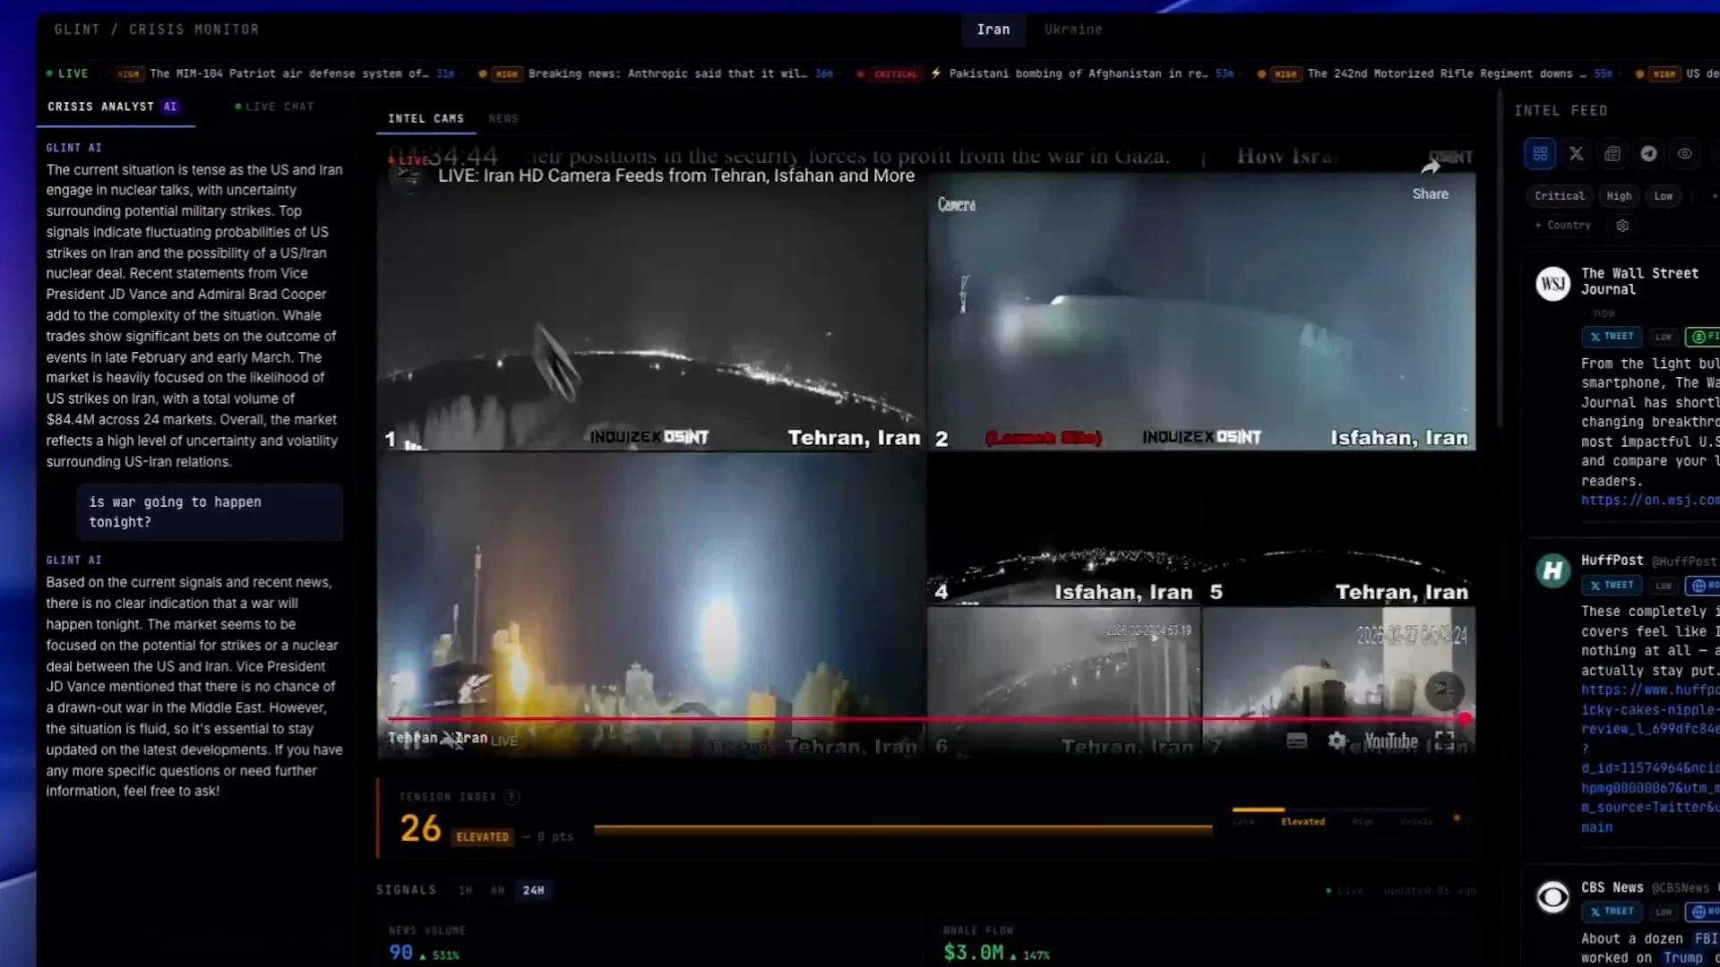Screen dimensions: 1720x967
Task: Expand the add Country filter
Action: 1563,226
